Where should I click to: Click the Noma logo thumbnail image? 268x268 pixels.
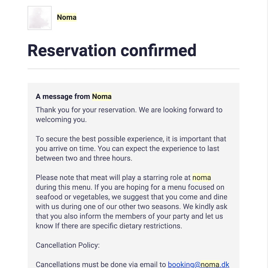click(40, 18)
